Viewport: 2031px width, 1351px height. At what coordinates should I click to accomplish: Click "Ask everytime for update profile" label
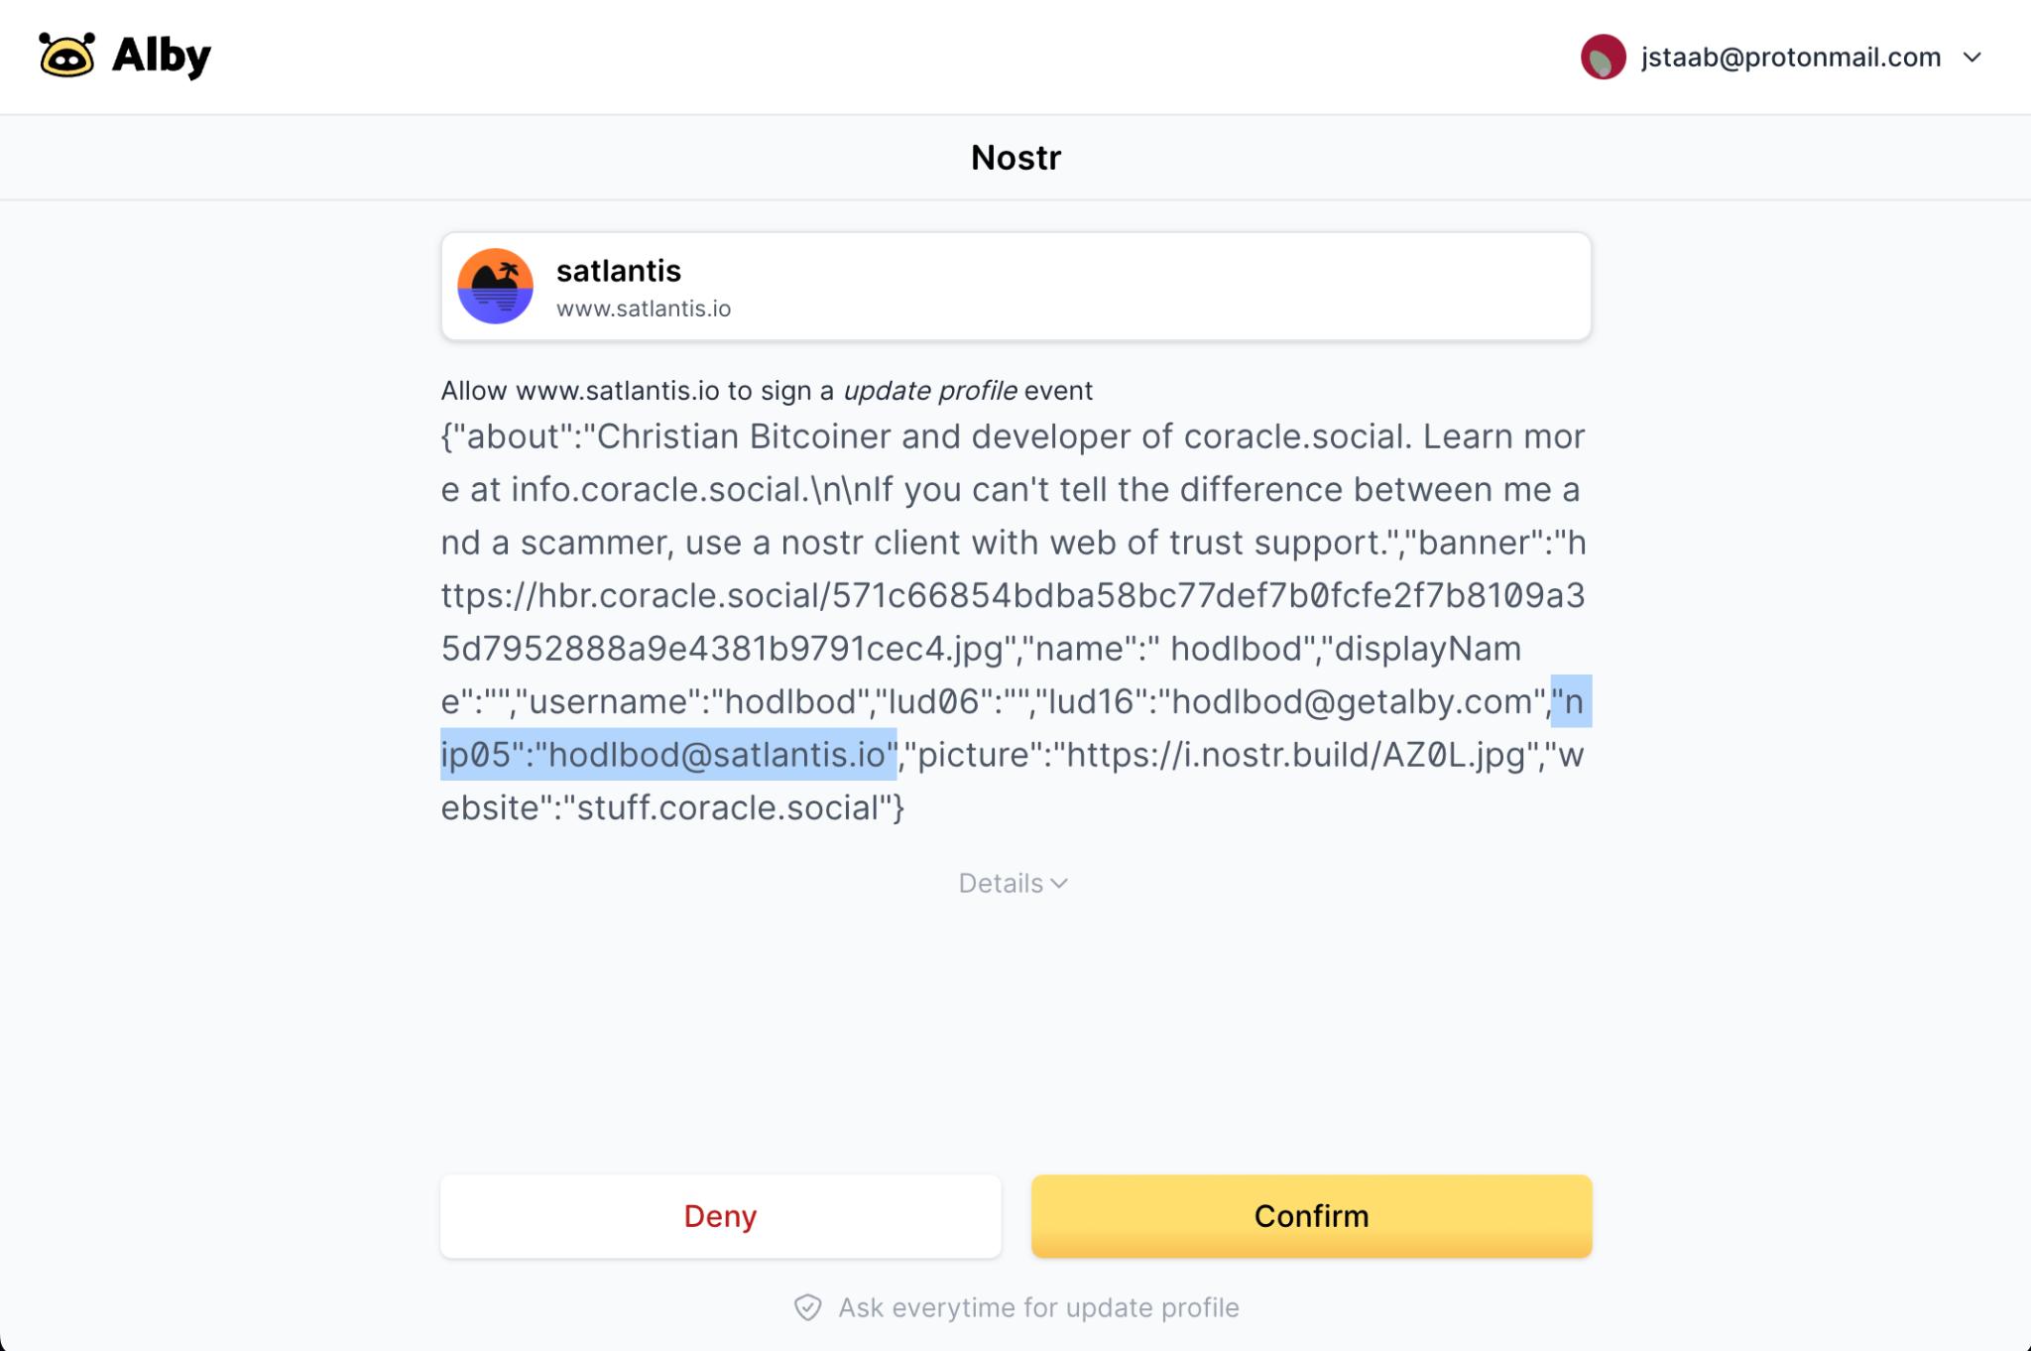point(1038,1307)
